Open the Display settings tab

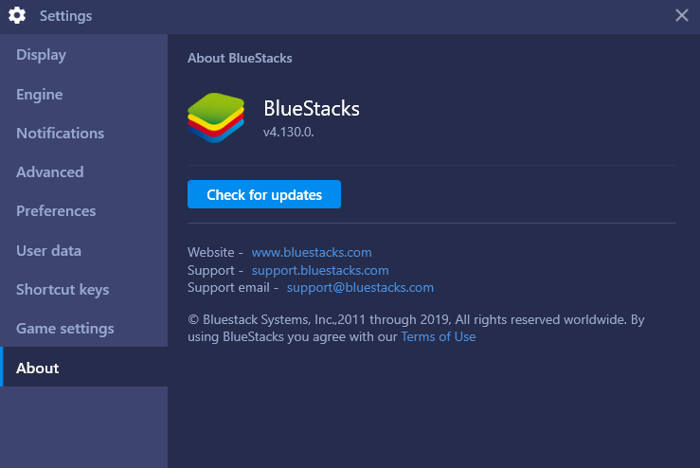[x=84, y=55]
